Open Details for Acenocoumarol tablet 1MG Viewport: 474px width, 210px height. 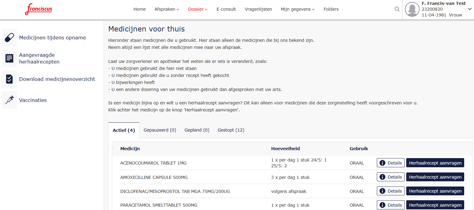[391, 163]
